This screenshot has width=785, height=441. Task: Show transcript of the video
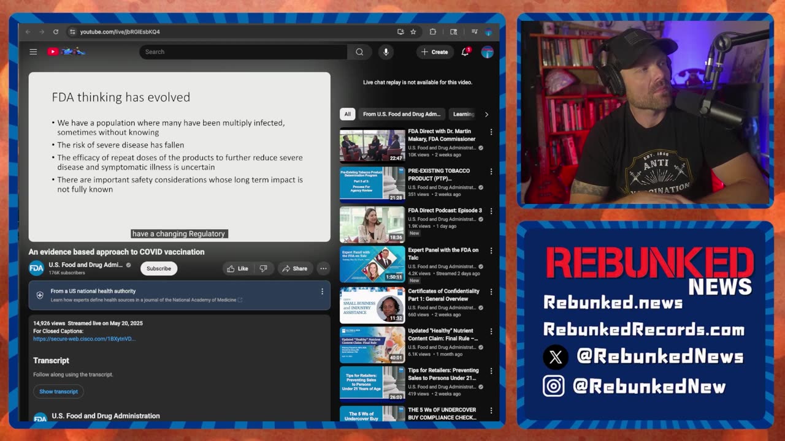(x=58, y=391)
